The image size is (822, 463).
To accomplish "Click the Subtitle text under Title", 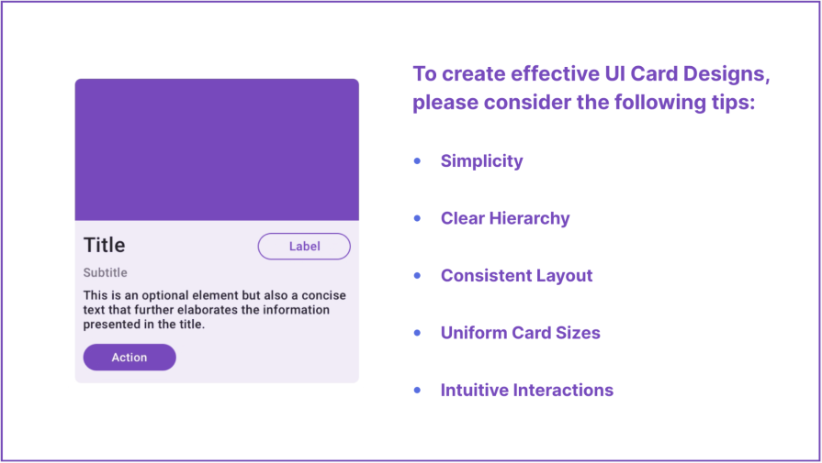I will pyautogui.click(x=105, y=272).
